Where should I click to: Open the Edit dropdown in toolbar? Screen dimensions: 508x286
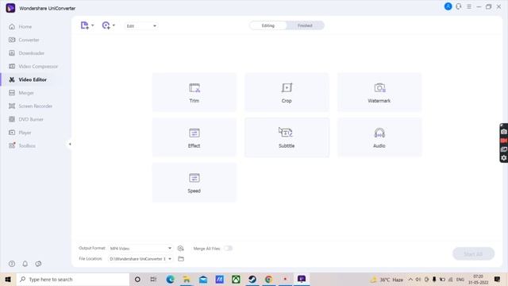point(141,26)
